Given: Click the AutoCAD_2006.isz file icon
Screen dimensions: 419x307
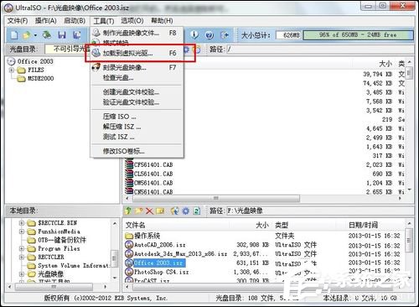Looking at the screenshot, I should [x=129, y=245].
